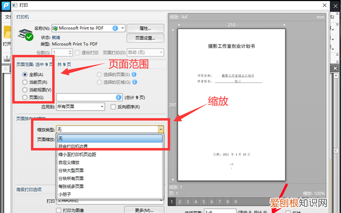The width and height of the screenshot is (341, 213).
Task: Click the 选择页面 field showing 1-9
Action: (x=220, y=211)
